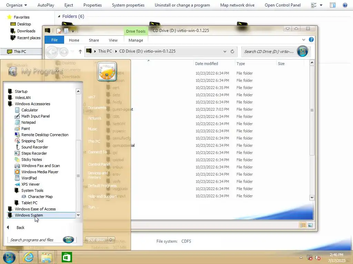The width and height of the screenshot is (353, 264).
Task: Click the file list vertical scrollbar thumb
Action: 312,110
